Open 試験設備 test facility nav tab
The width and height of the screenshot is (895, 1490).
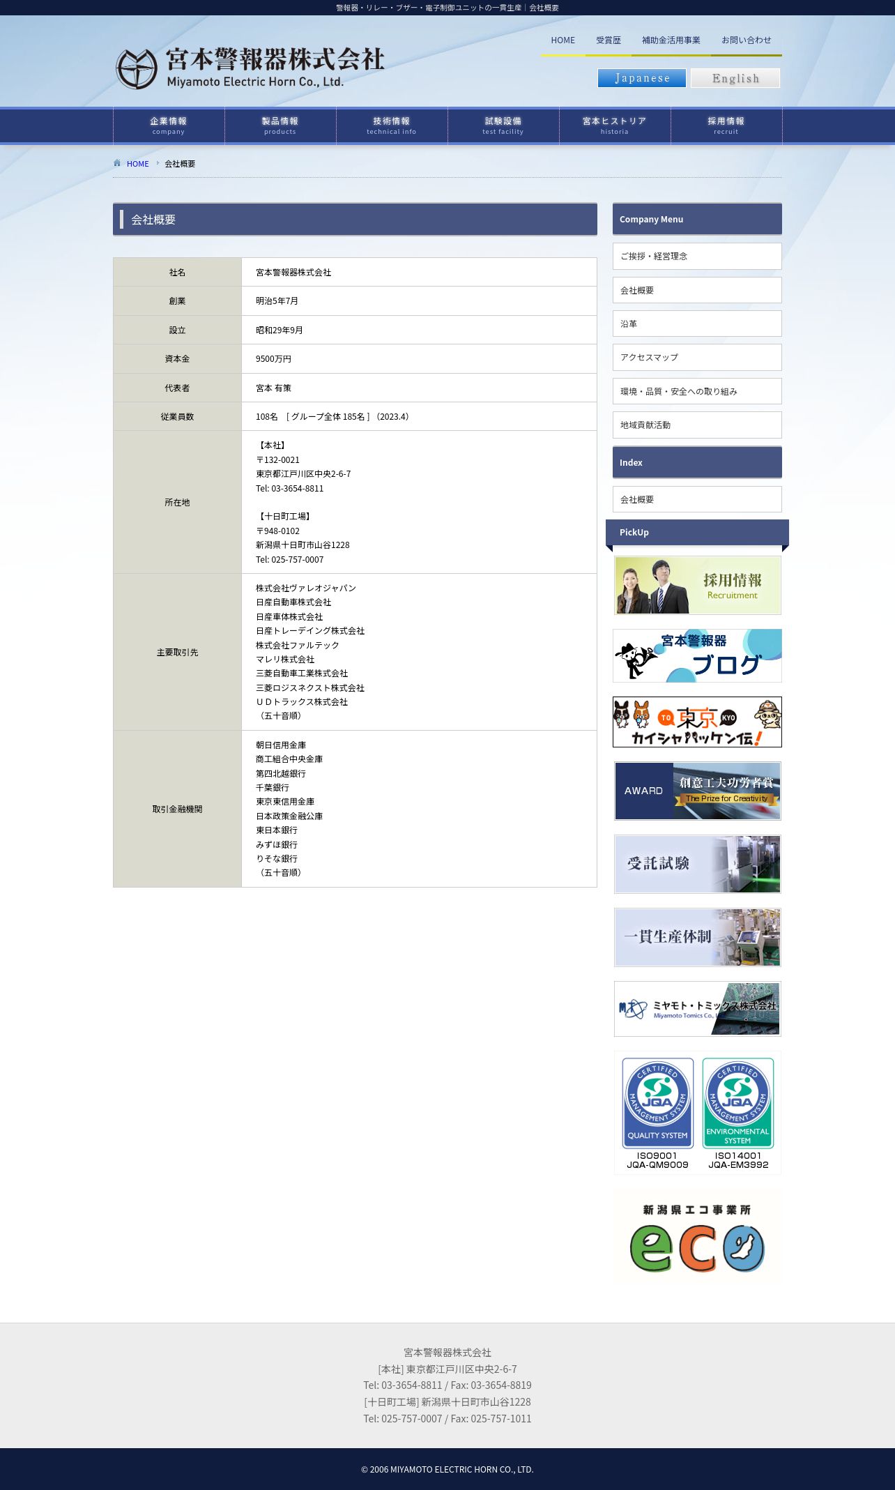coord(503,126)
